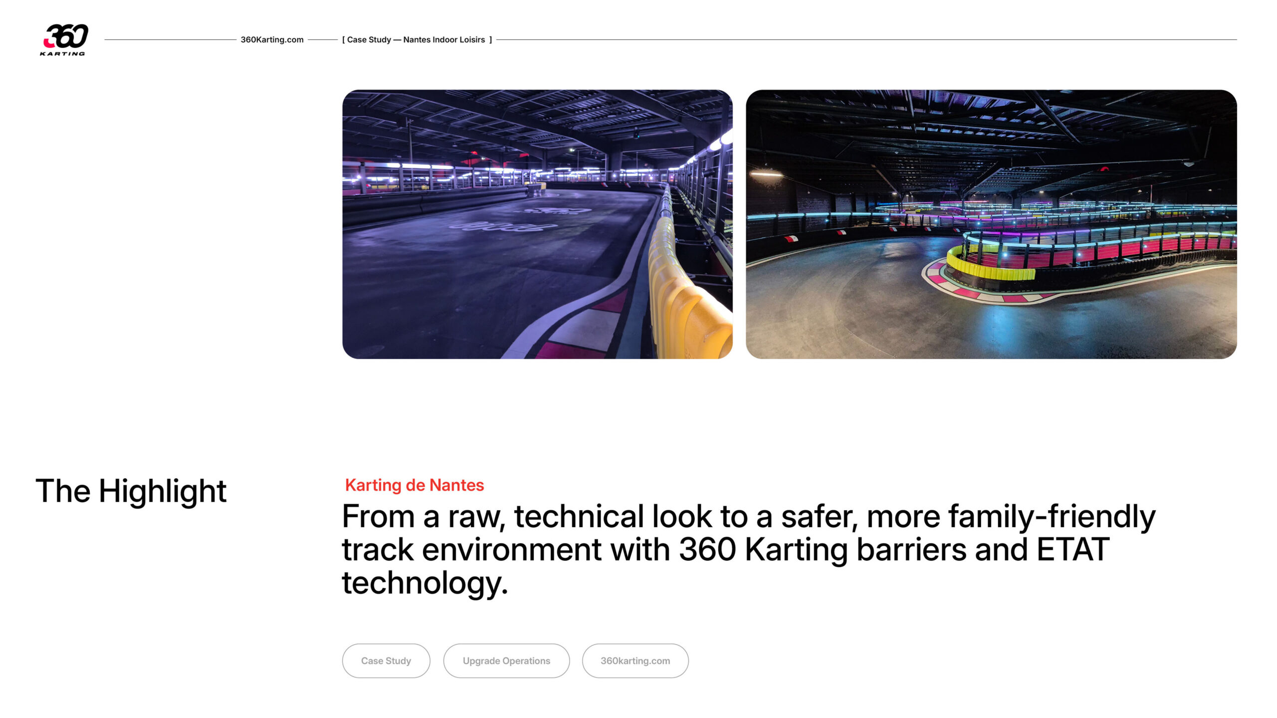Image resolution: width=1277 pixels, height=718 pixels.
Task: Click the 360karting.com pill button
Action: [x=635, y=661]
